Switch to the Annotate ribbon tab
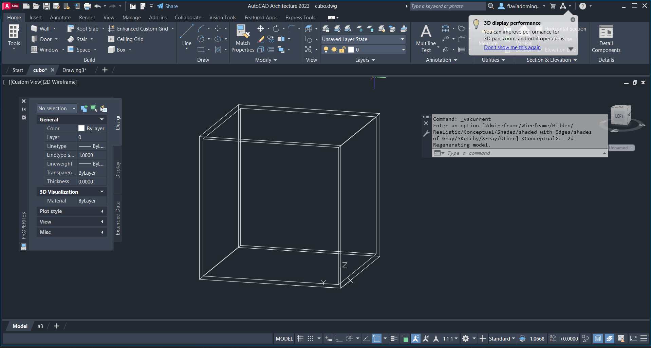Image resolution: width=651 pixels, height=348 pixels. 60,18
